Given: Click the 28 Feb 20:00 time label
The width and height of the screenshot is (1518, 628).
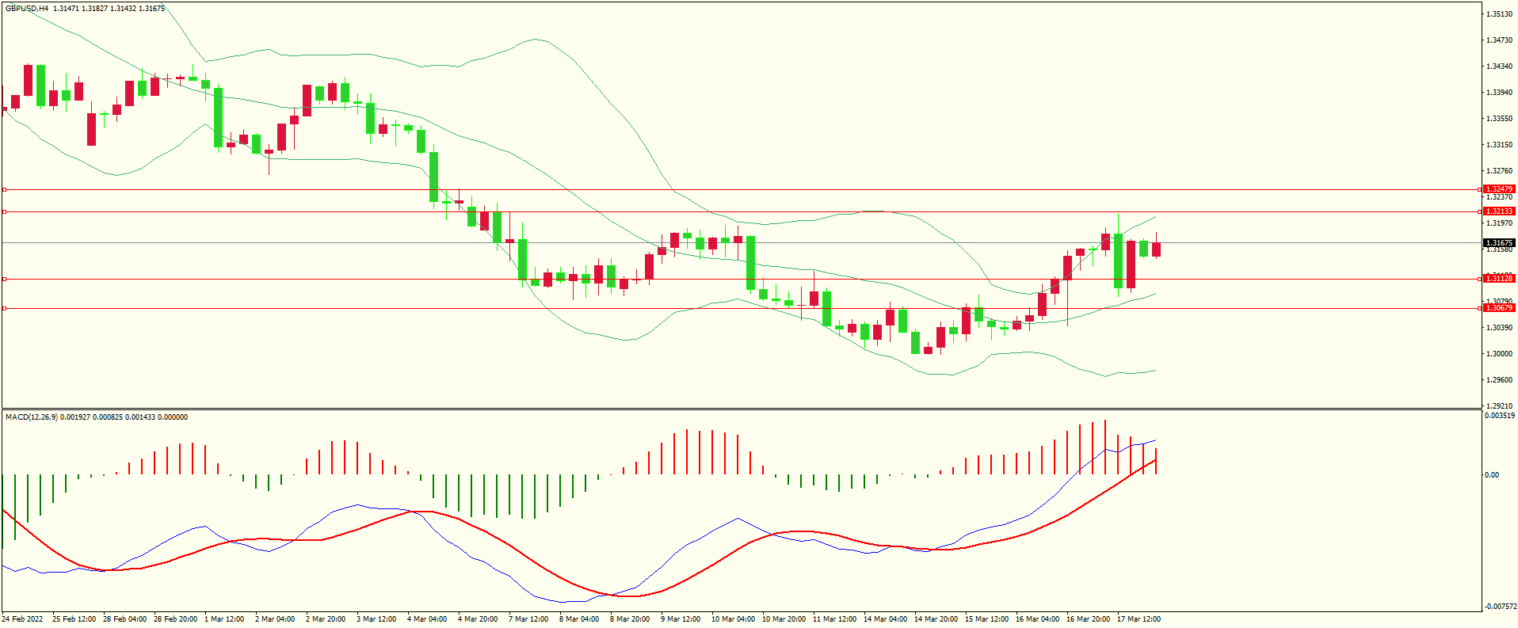Looking at the screenshot, I should coord(176,619).
